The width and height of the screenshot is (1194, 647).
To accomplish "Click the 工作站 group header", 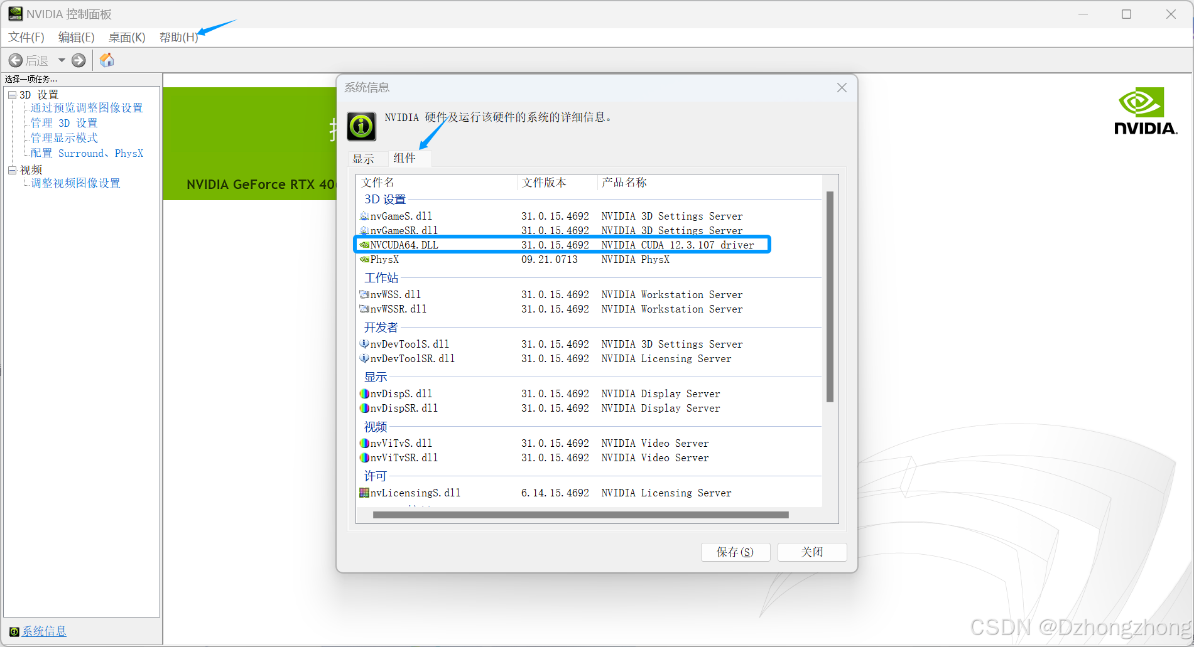I will [381, 277].
